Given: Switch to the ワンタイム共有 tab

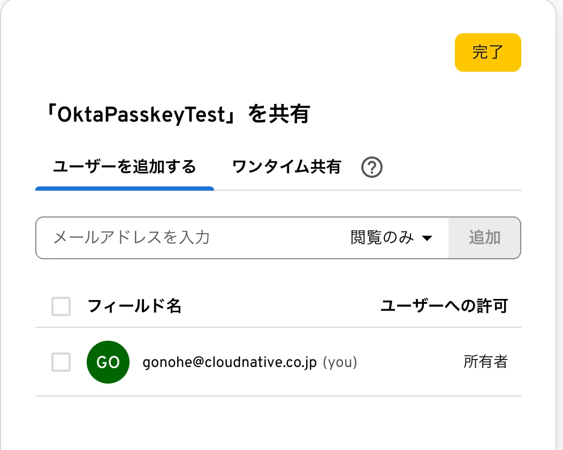Looking at the screenshot, I should 286,167.
